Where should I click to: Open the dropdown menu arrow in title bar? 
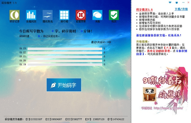coord(170,2)
